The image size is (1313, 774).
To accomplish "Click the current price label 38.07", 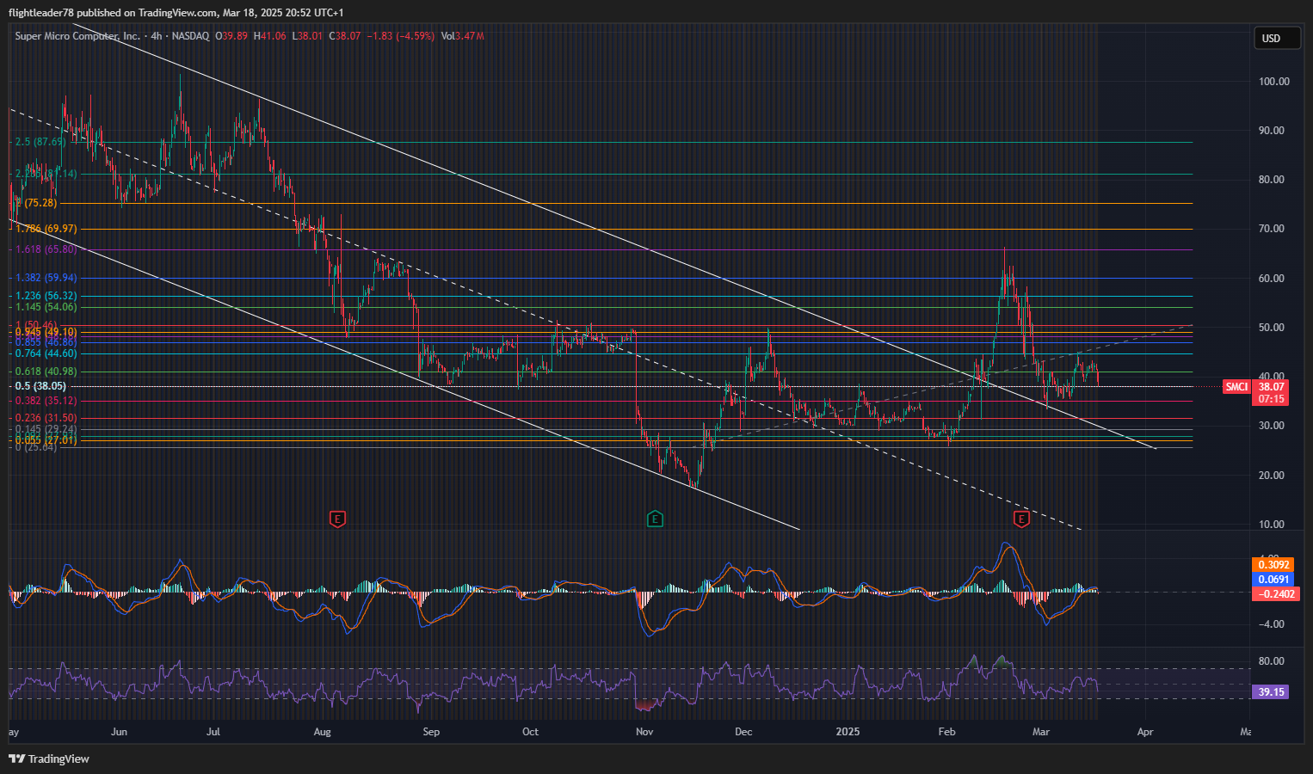I will coord(1272,387).
